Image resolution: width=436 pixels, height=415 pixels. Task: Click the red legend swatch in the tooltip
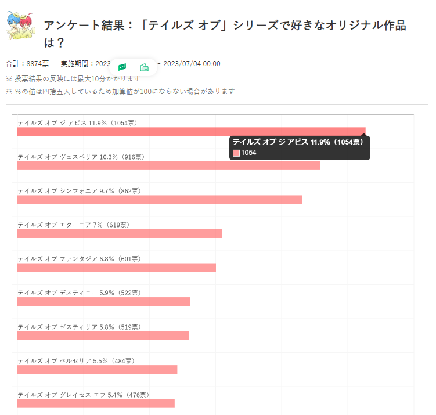pos(236,153)
